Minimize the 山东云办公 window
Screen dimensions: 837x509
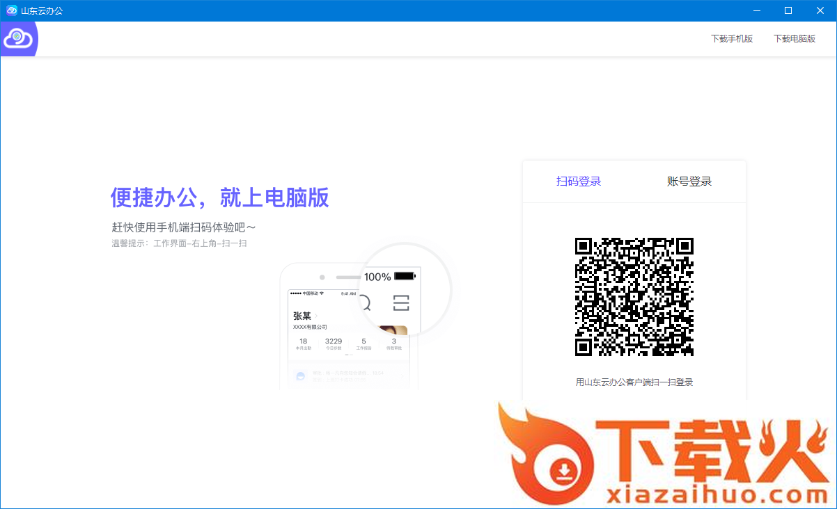tap(756, 10)
